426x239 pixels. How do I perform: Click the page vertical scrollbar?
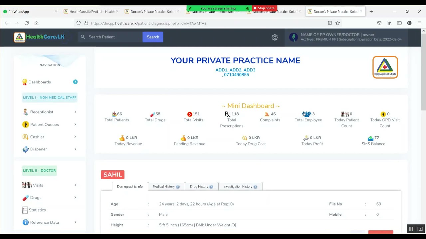(423, 72)
